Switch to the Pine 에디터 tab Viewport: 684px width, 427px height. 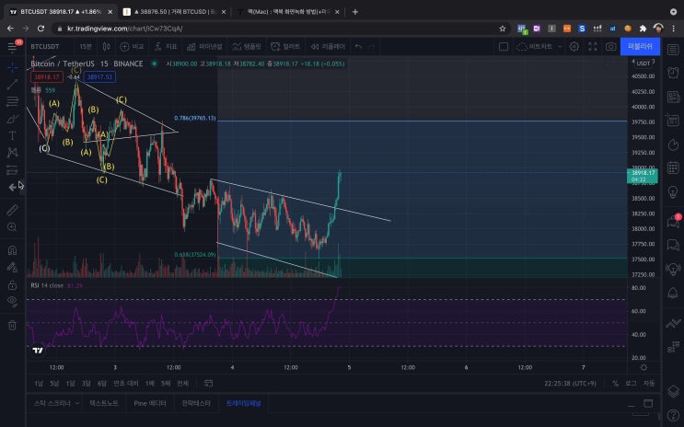tap(150, 403)
